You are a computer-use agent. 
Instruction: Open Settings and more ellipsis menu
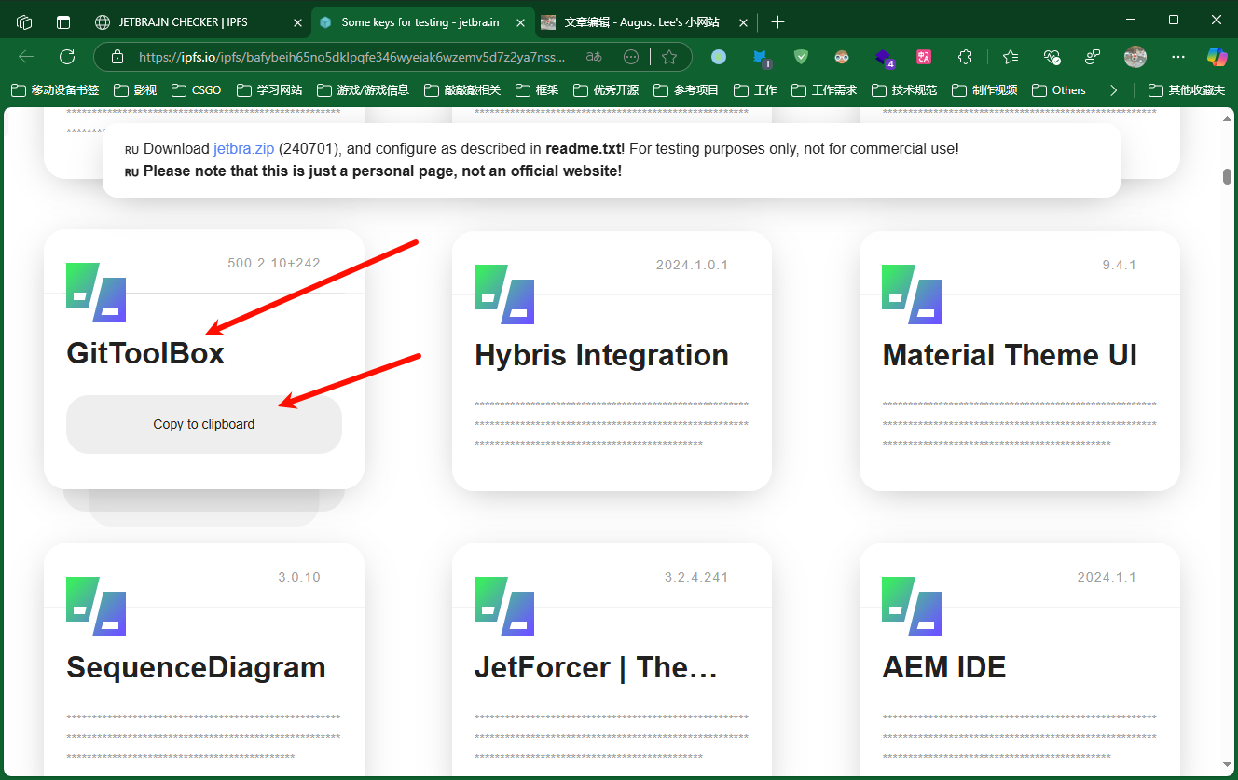pyautogui.click(x=1178, y=57)
